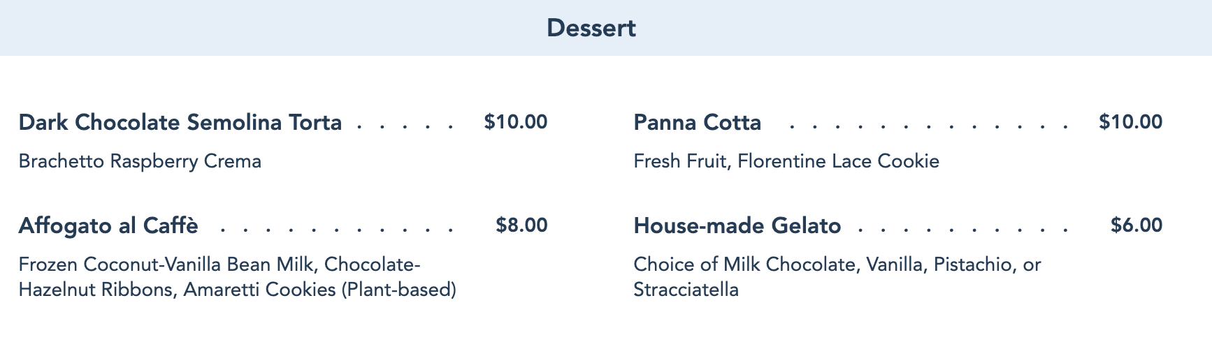
Task: Tap the $8.00 Affogato price
Action: [x=521, y=225]
